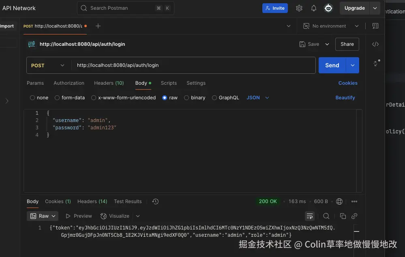Open Save options dropdown arrow
This screenshot has height=257, width=405.
pos(327,44)
